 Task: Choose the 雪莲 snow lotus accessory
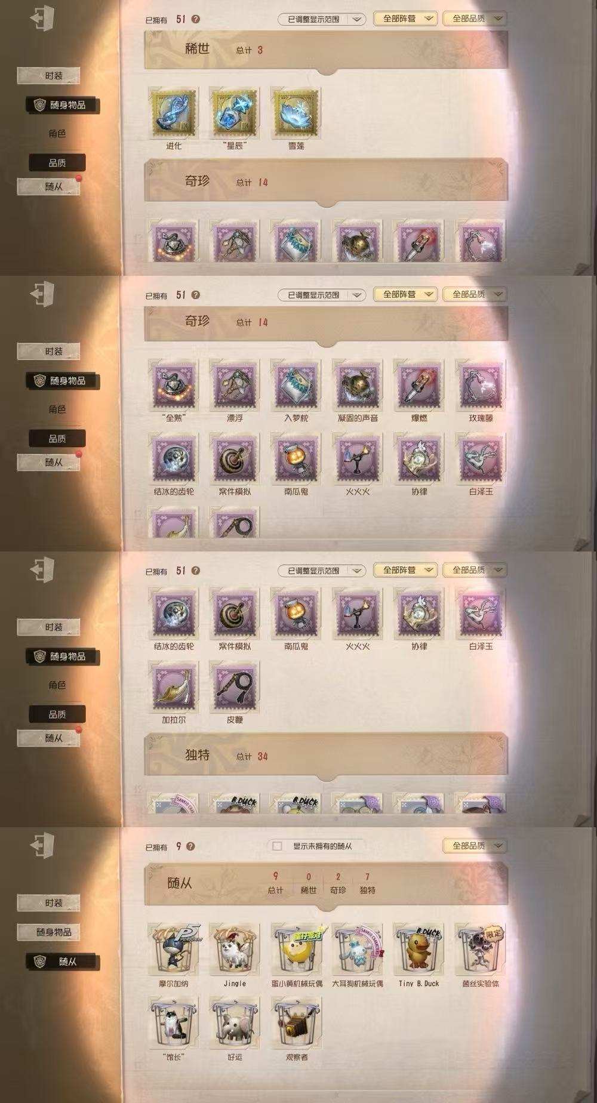(x=296, y=113)
